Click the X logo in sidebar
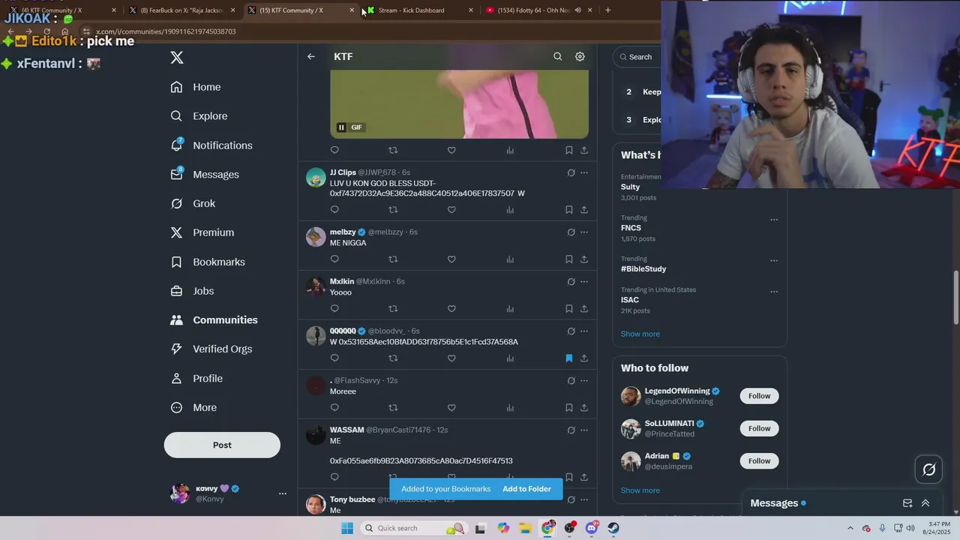This screenshot has height=540, width=960. pyautogui.click(x=177, y=58)
